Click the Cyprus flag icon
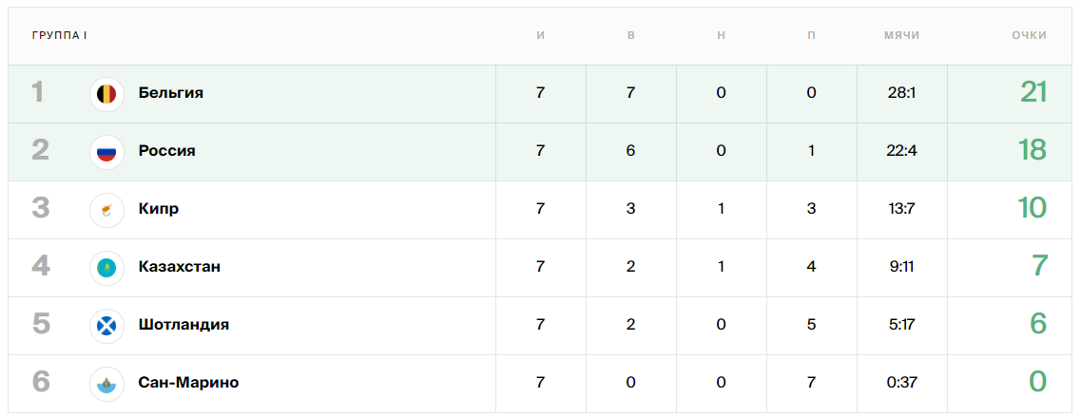The width and height of the screenshot is (1081, 417). point(106,210)
